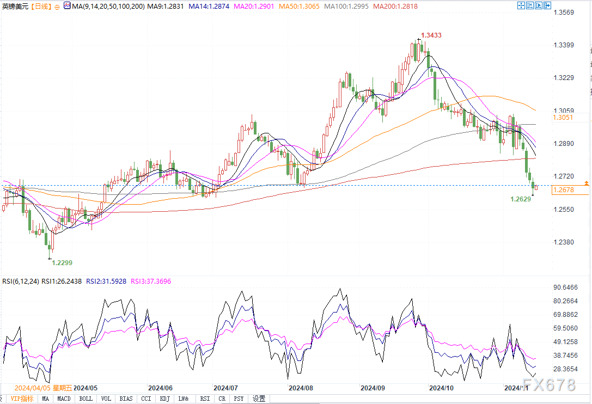Open the 设置 settings button
The width and height of the screenshot is (592, 404).
(x=259, y=399)
